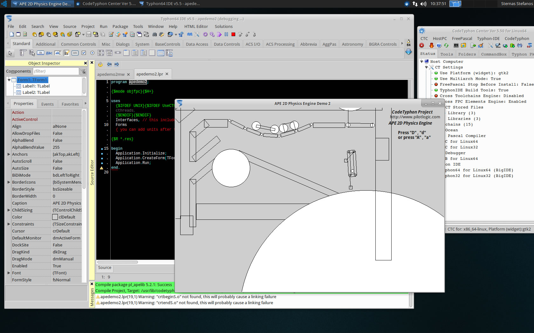Viewport: 534px width, 333px height.
Task: Expand the BorderIcons property
Action: click(x=9, y=182)
